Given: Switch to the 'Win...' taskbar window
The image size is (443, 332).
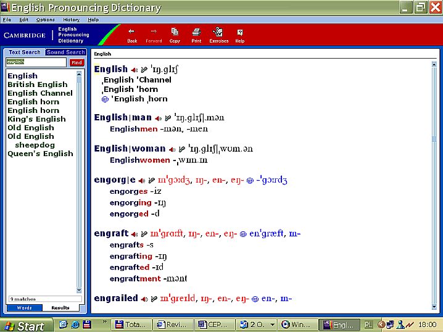Looking at the screenshot, I should tap(297, 325).
